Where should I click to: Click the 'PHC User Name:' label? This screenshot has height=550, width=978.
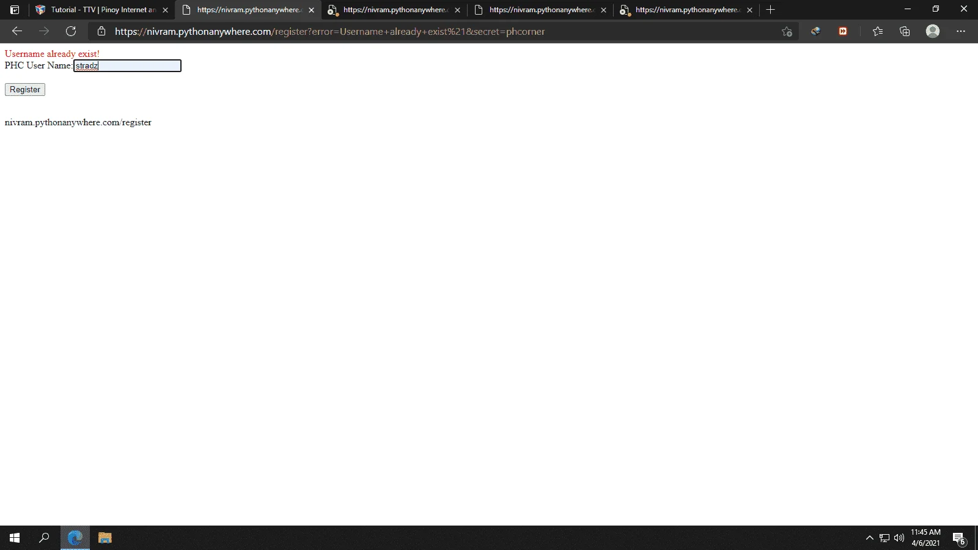pyautogui.click(x=39, y=65)
